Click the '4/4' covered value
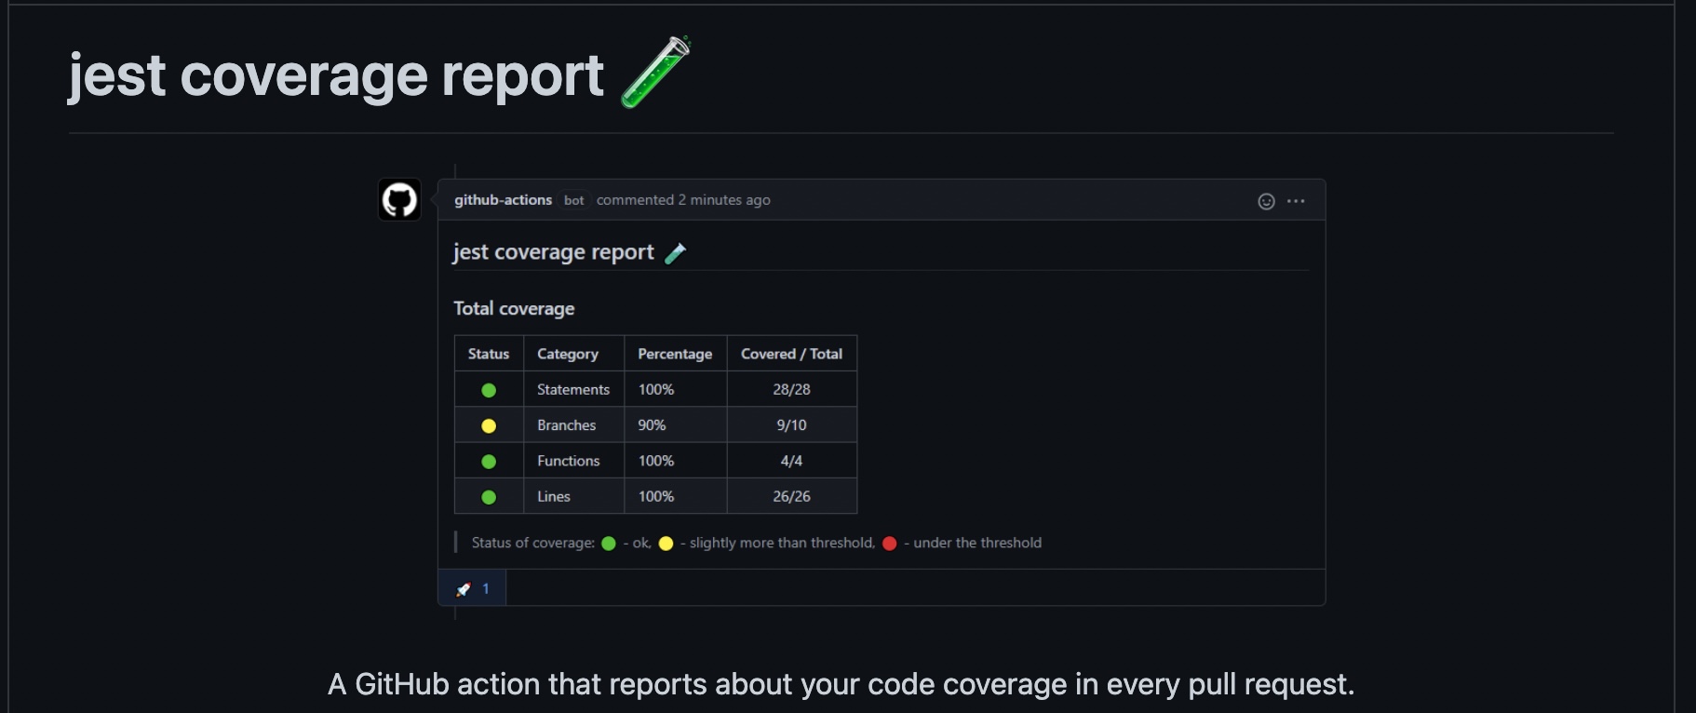Viewport: 1696px width, 713px height. pos(791,461)
